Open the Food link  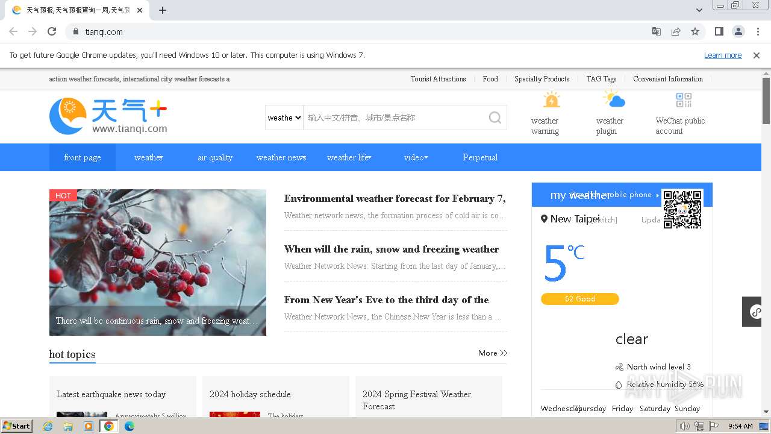pos(490,79)
